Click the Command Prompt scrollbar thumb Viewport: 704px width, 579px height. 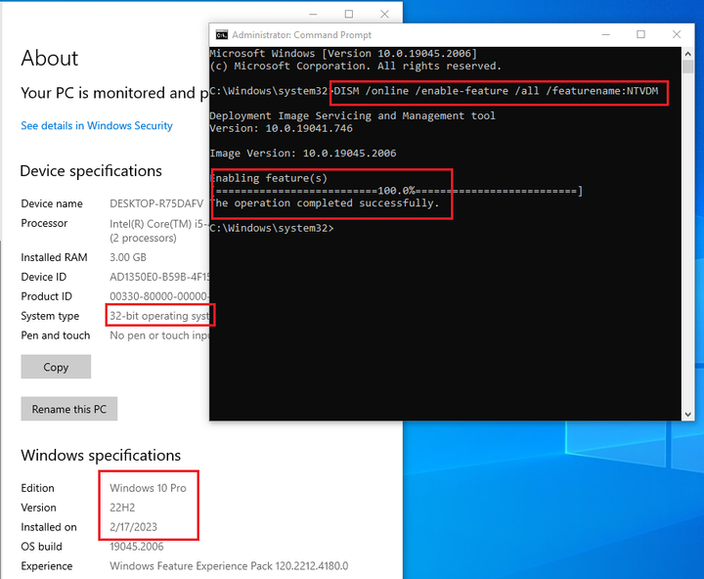(x=687, y=67)
